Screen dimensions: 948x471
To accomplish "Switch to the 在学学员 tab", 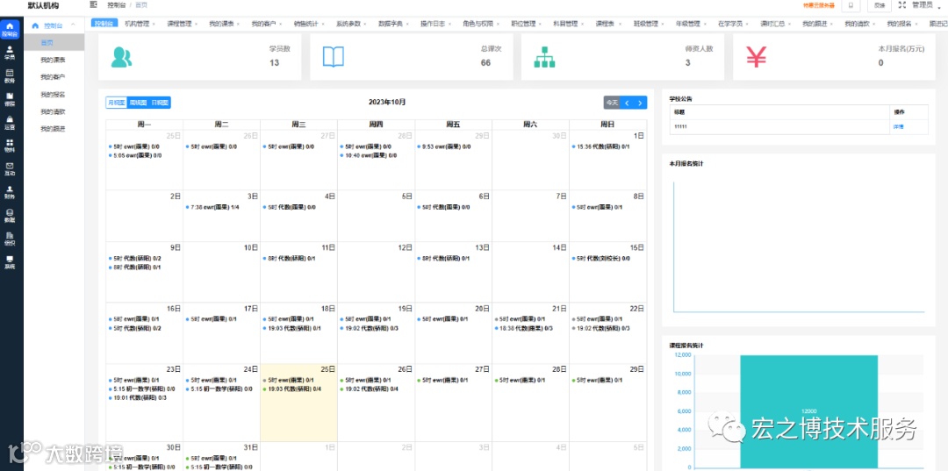I will (729, 24).
